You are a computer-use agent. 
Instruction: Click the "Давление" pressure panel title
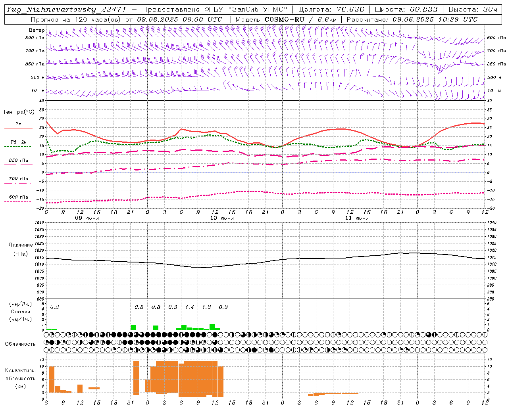21,245
